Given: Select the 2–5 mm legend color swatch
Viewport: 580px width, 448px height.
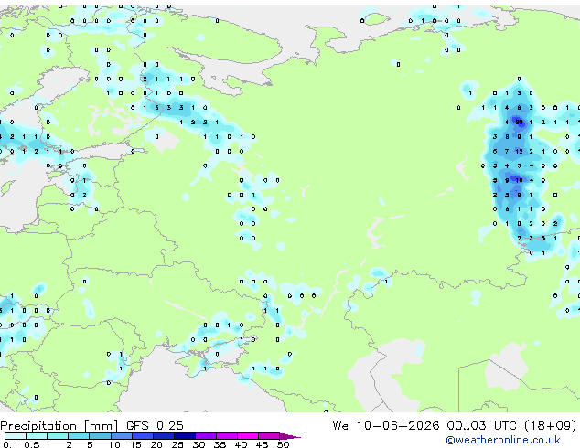Looking at the screenshot, I should coord(79,436).
